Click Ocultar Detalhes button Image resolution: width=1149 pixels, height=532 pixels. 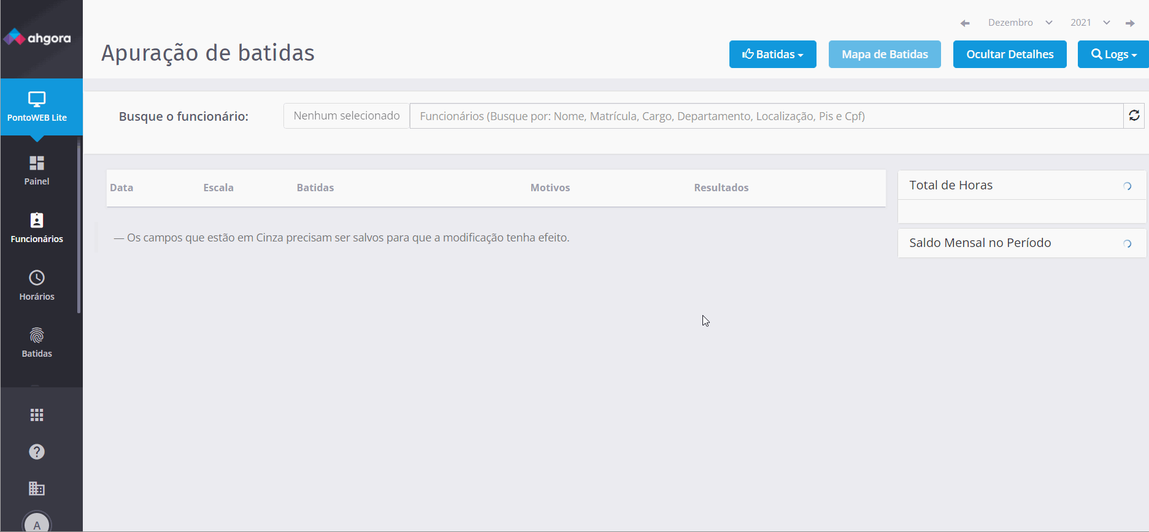pyautogui.click(x=1010, y=55)
